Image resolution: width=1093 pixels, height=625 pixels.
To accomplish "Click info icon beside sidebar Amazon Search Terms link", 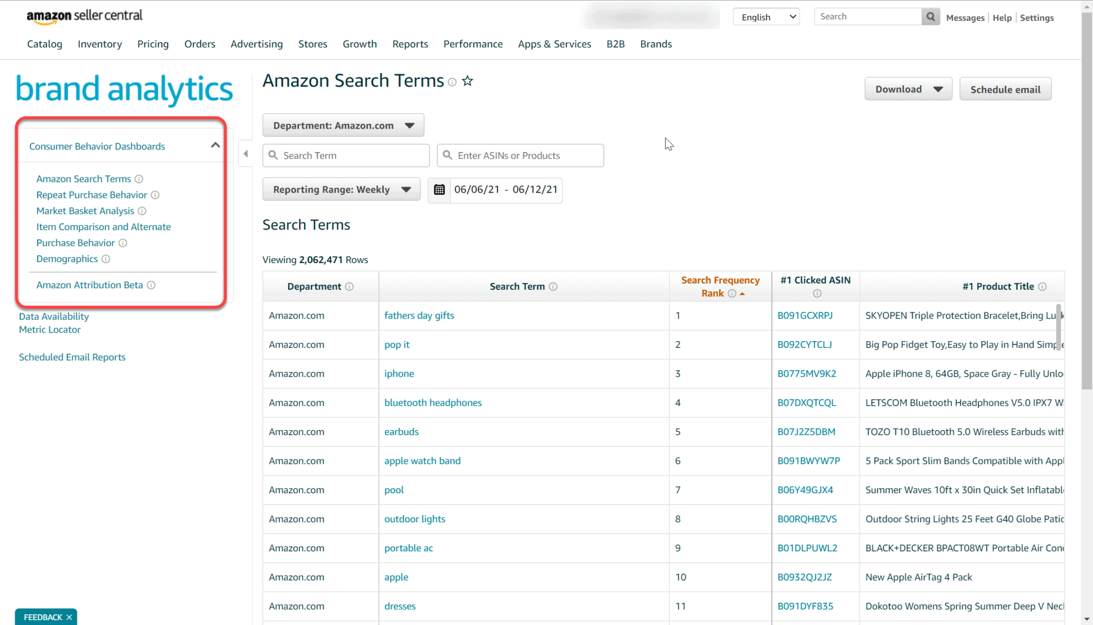I will coord(139,179).
